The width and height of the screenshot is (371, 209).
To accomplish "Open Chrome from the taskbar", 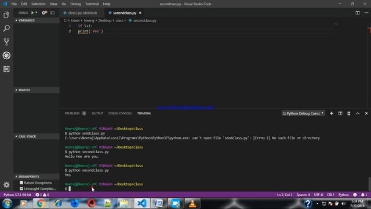I will [41, 203].
